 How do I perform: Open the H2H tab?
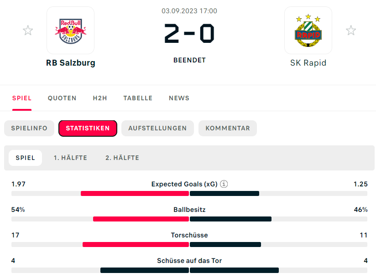[100, 98]
